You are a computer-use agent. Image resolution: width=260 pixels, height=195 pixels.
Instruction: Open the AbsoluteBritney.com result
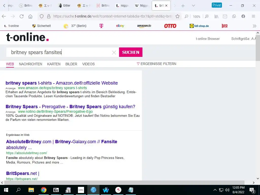coord(61,144)
